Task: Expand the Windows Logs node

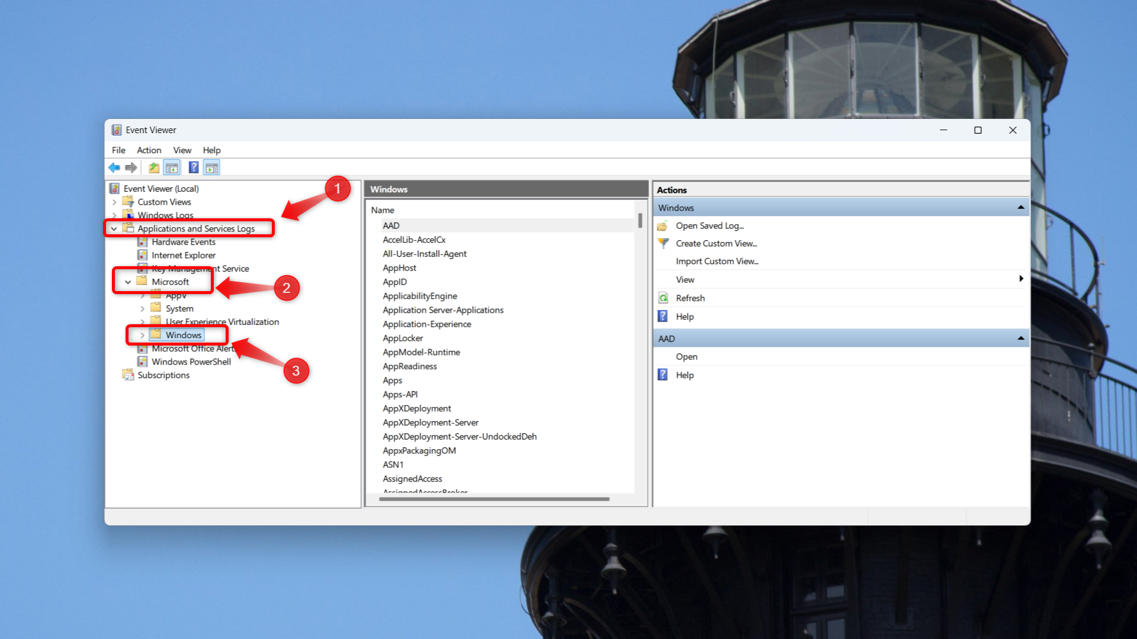Action: click(x=114, y=215)
